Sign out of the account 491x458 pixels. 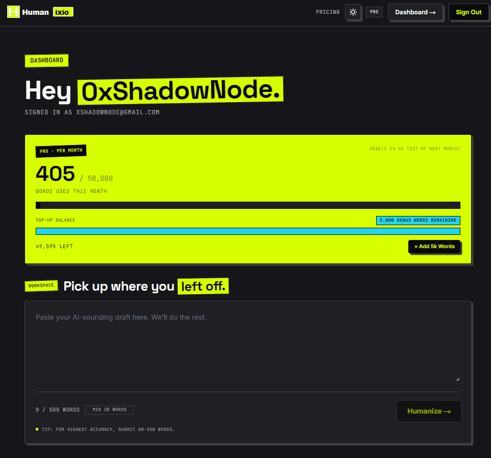click(x=469, y=12)
